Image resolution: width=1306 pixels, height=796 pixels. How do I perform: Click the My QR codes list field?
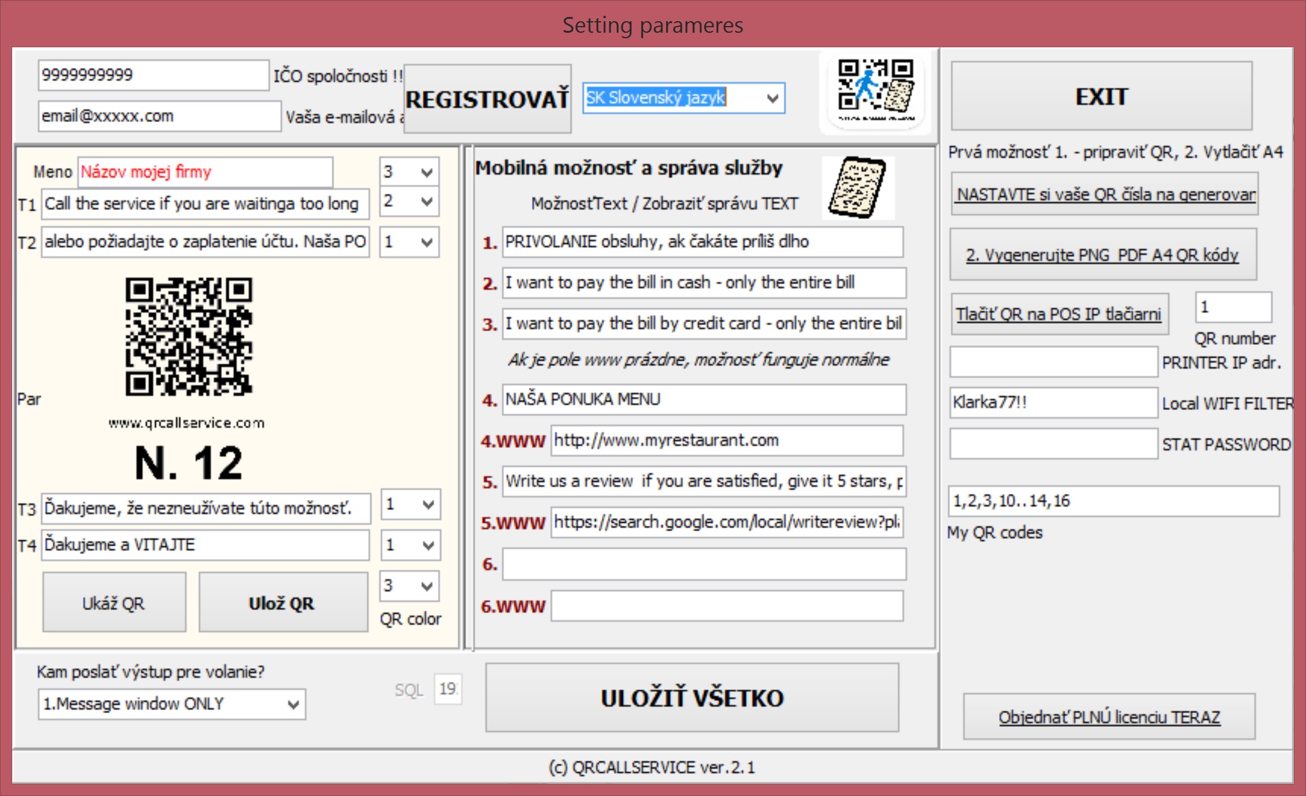1114,501
